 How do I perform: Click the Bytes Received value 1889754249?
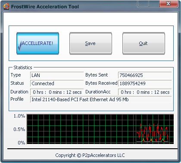pos(145,83)
